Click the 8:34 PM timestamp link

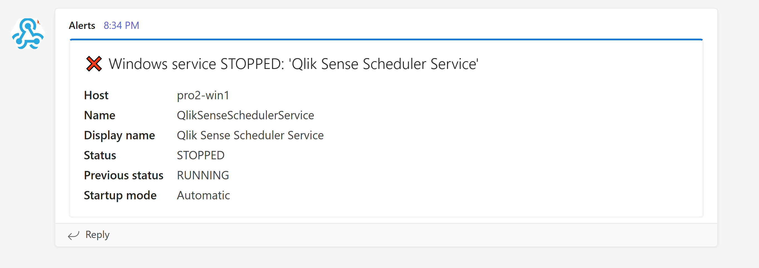pyautogui.click(x=121, y=26)
